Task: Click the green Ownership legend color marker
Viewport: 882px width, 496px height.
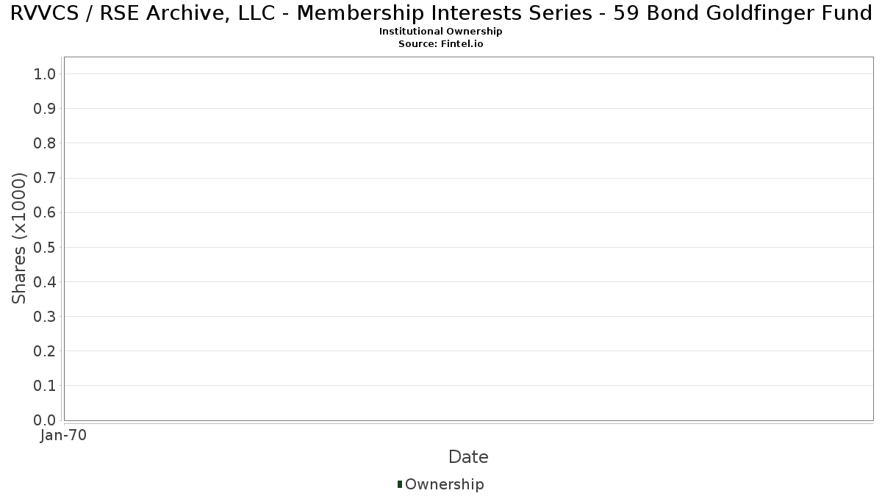Action: point(400,484)
